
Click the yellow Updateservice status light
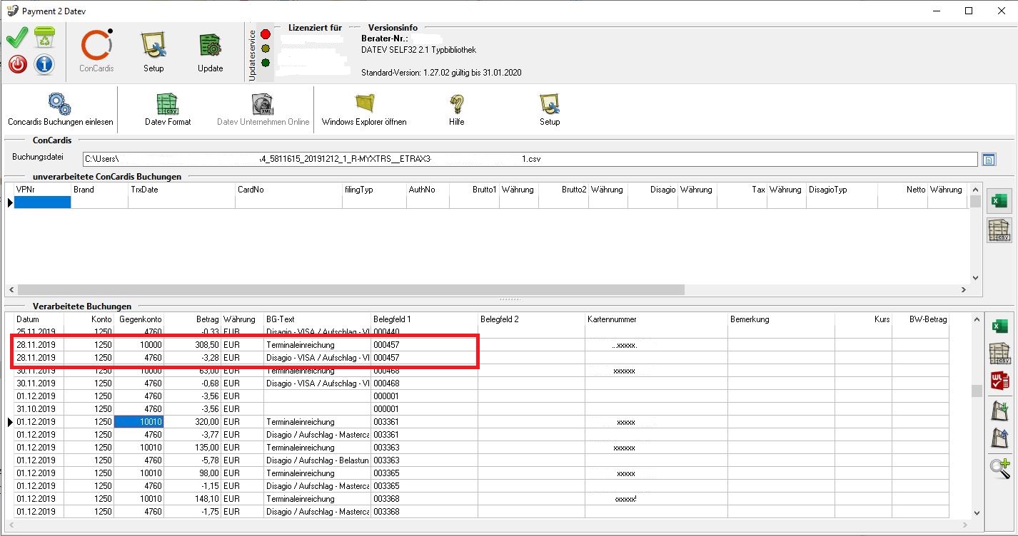tap(266, 48)
